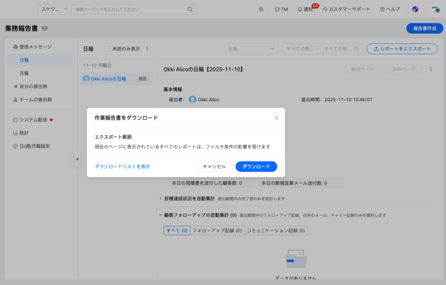Click the blue ダウンロード button
The image size is (446, 285).
(x=256, y=166)
